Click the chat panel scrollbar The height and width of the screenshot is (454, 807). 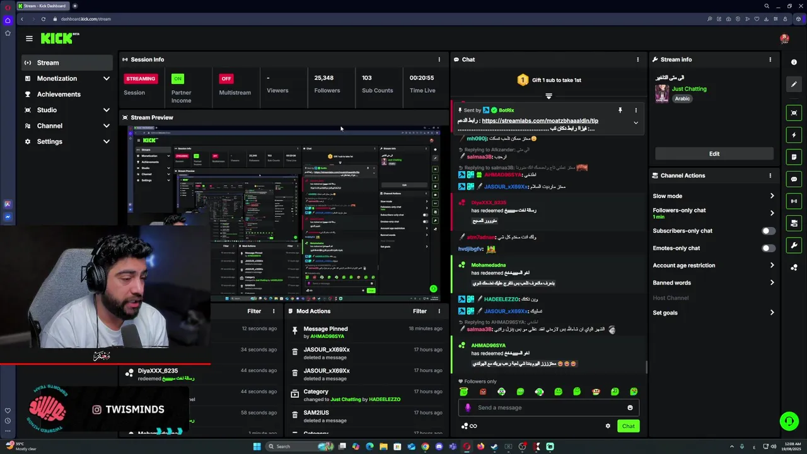pos(647,366)
